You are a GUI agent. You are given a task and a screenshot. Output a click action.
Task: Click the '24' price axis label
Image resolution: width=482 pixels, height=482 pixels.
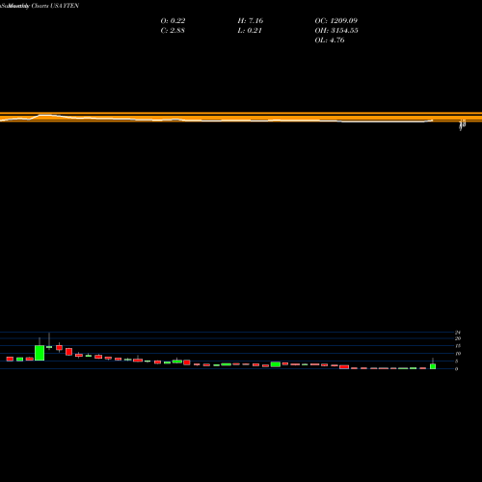click(x=458, y=333)
